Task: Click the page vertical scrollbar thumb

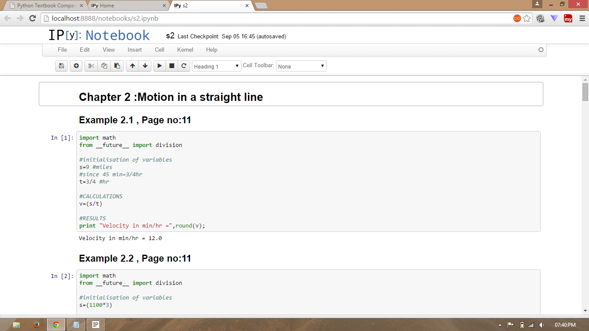Action: (x=585, y=92)
